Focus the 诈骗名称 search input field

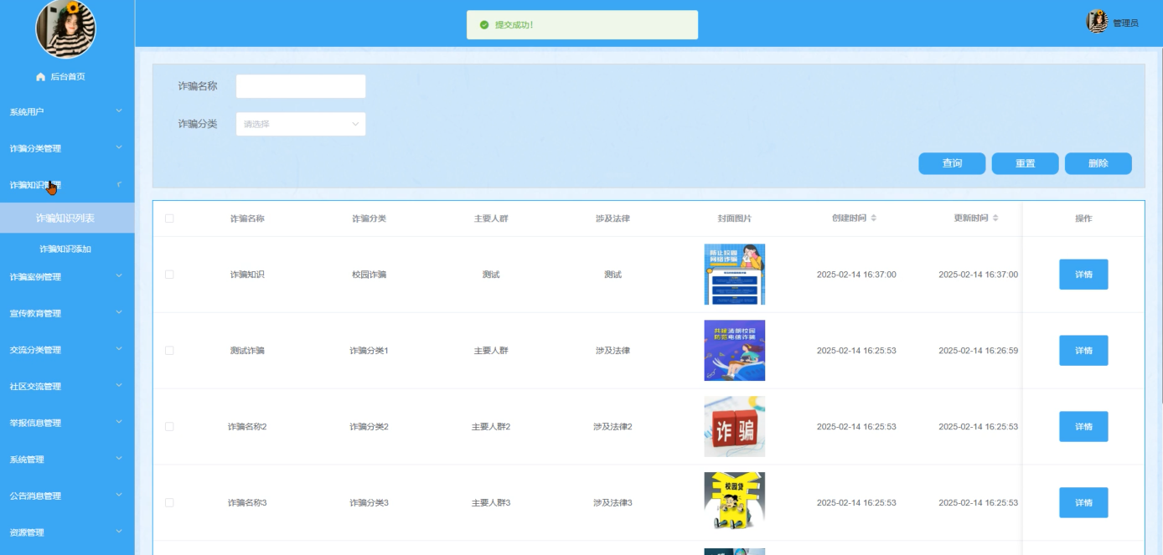(x=301, y=86)
